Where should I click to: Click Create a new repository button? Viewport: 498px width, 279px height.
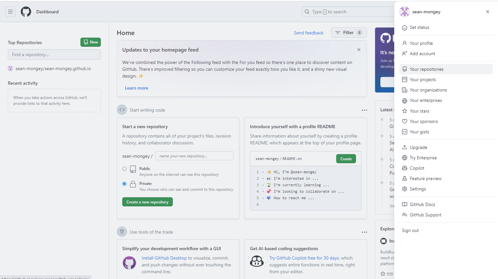[148, 202]
